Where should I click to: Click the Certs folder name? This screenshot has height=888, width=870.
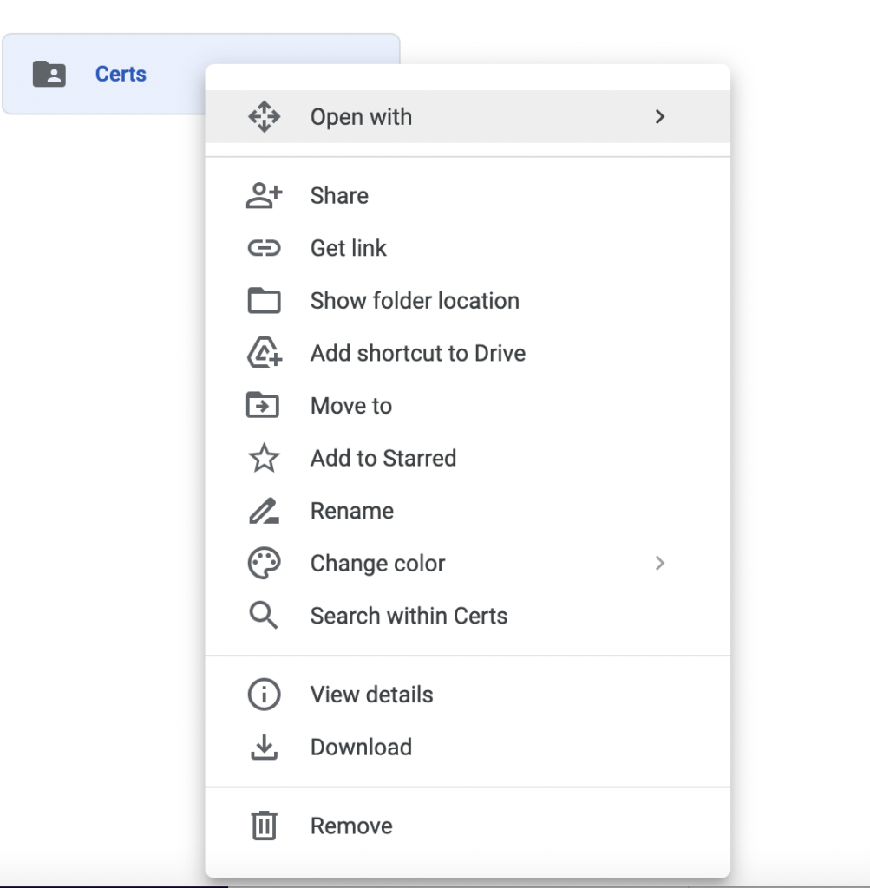121,74
